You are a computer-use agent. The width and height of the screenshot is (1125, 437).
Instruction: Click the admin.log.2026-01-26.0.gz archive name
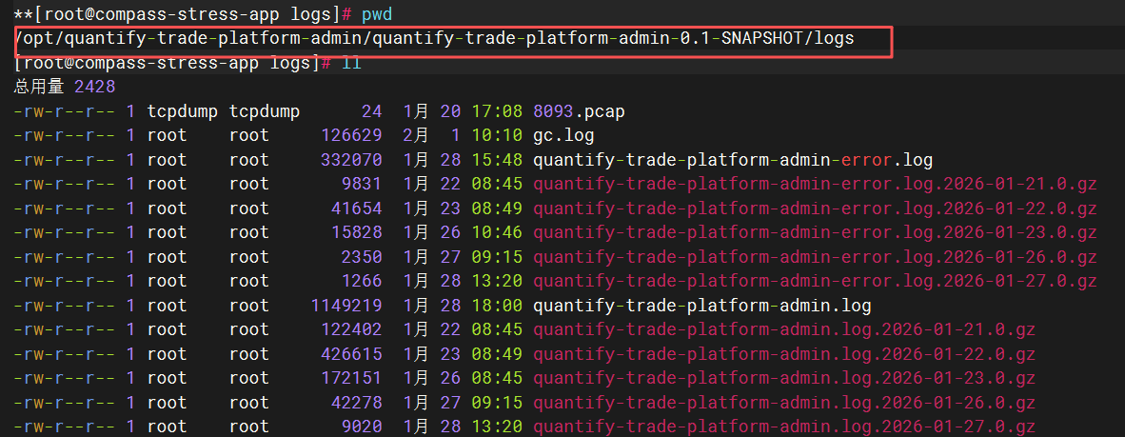pos(783,403)
